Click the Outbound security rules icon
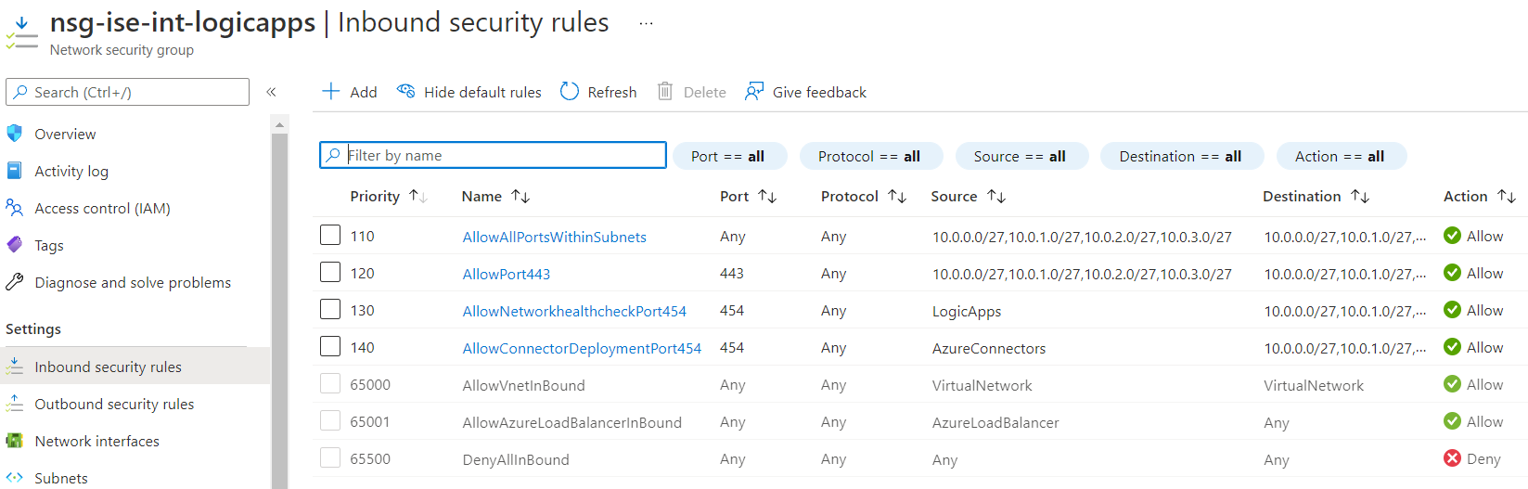Viewport: 1528px width, 489px height. click(15, 404)
